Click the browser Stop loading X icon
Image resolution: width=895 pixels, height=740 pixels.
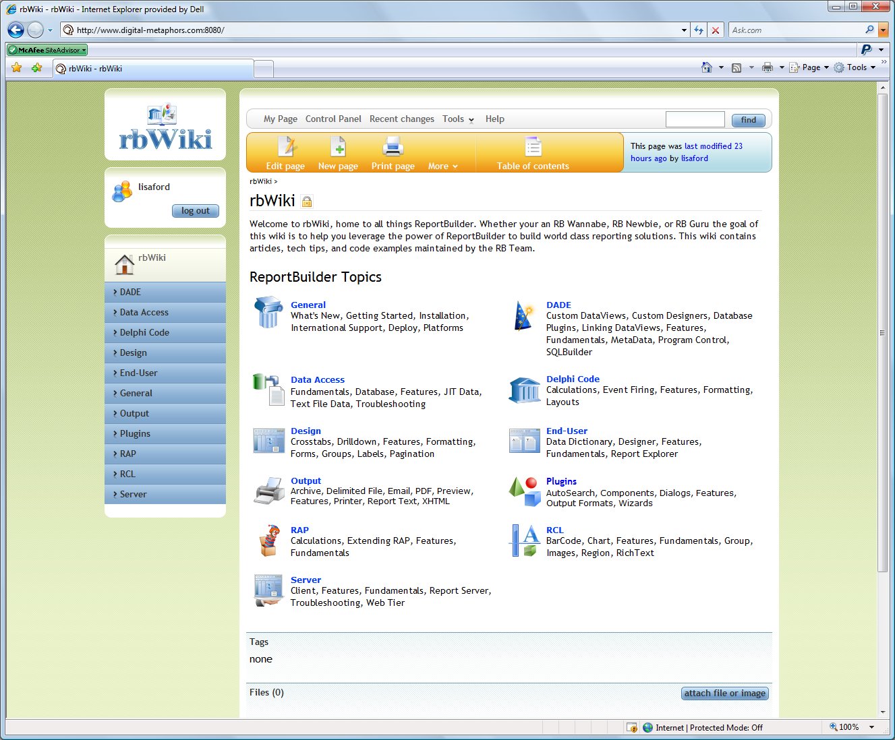pos(716,30)
